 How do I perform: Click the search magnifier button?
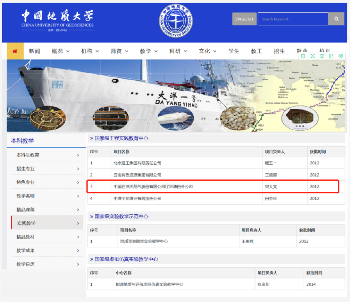(336, 19)
